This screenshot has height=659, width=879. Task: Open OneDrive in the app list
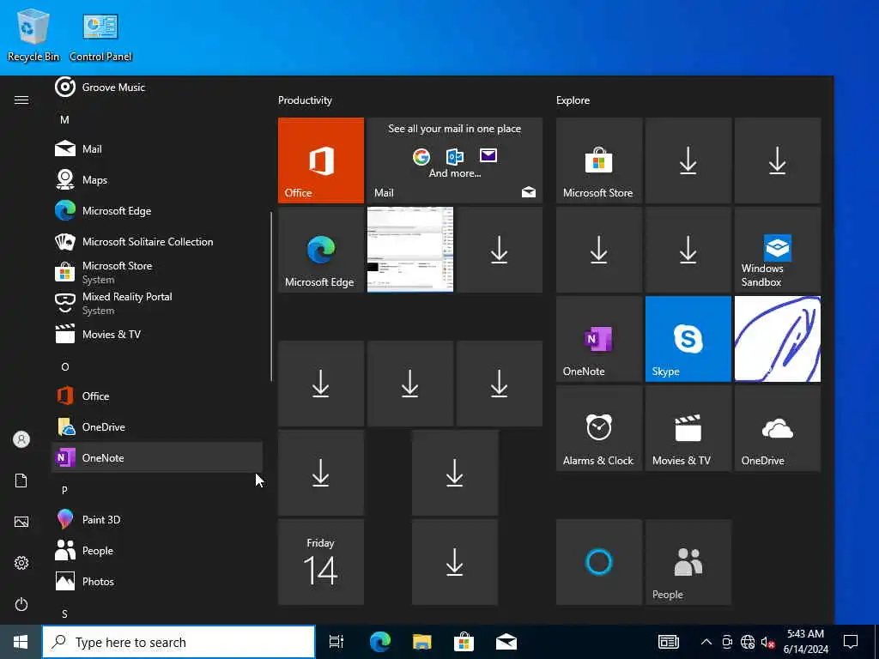157,426
